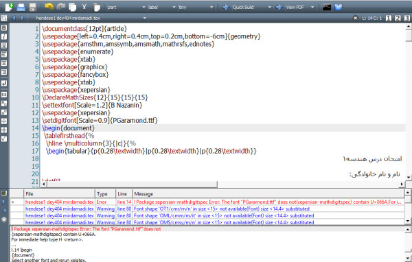Click the blue windows icon beside the terminal icon
This screenshot has width=412, height=262.
(x=339, y=7)
